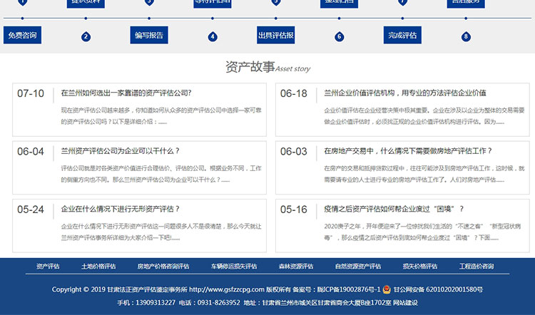Click the police badge icon in footer
This screenshot has width=535, height=315.
[387, 290]
